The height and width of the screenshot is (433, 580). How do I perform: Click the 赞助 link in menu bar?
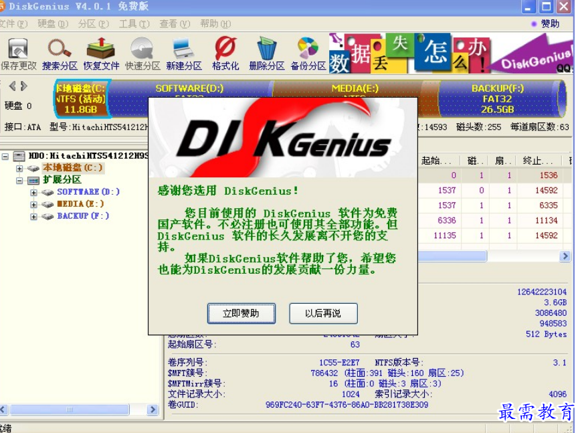[x=550, y=24]
